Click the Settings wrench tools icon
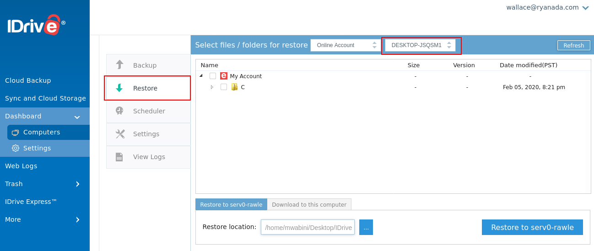This screenshot has height=251, width=594. click(x=120, y=134)
